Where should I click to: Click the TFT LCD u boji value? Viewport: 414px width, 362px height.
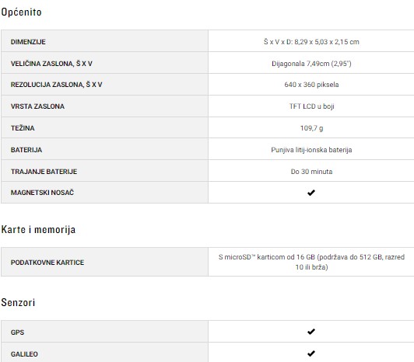pos(311,106)
